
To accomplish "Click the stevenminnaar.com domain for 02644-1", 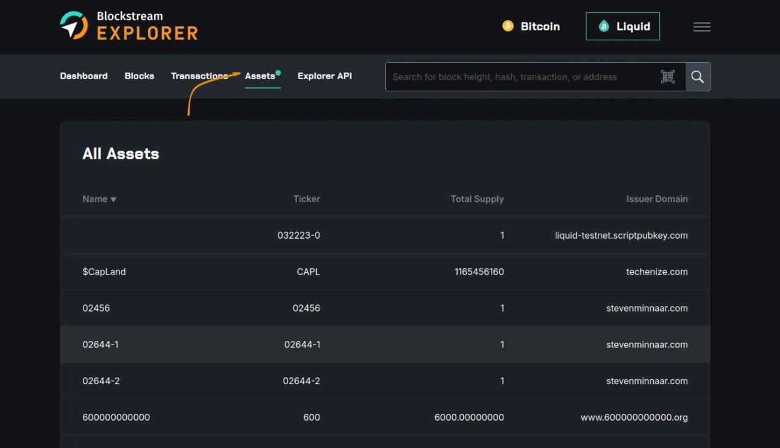I will [x=647, y=345].
